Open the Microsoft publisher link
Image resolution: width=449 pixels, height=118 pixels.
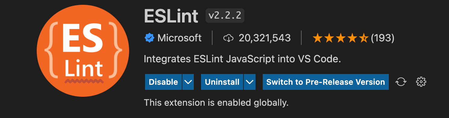(179, 38)
